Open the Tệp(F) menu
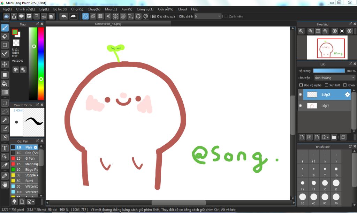This screenshot has height=213, width=357. click(7, 9)
